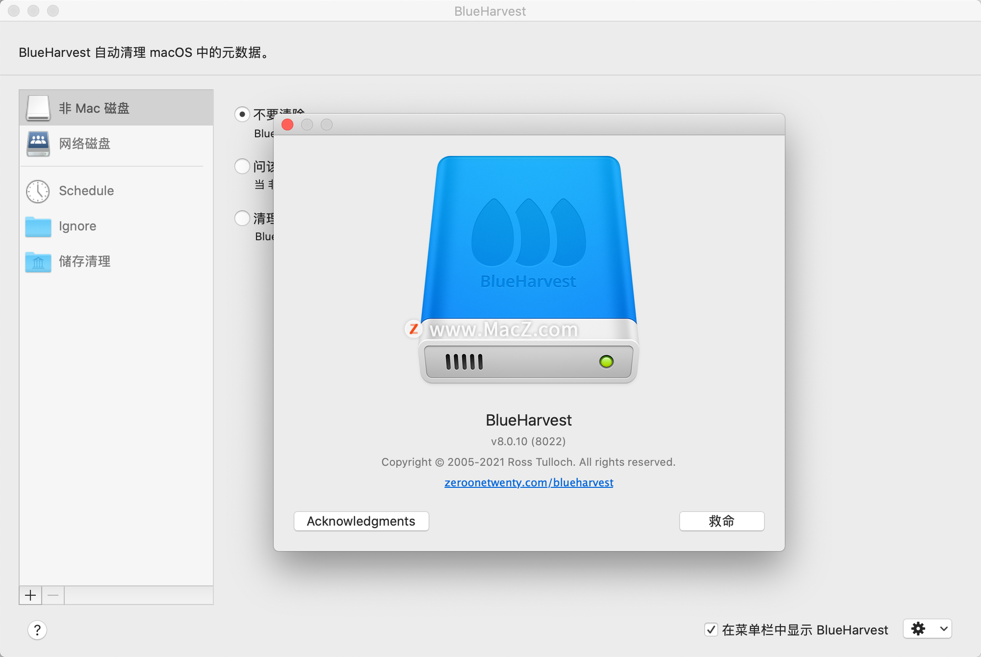Open the Ignore section

pos(116,226)
